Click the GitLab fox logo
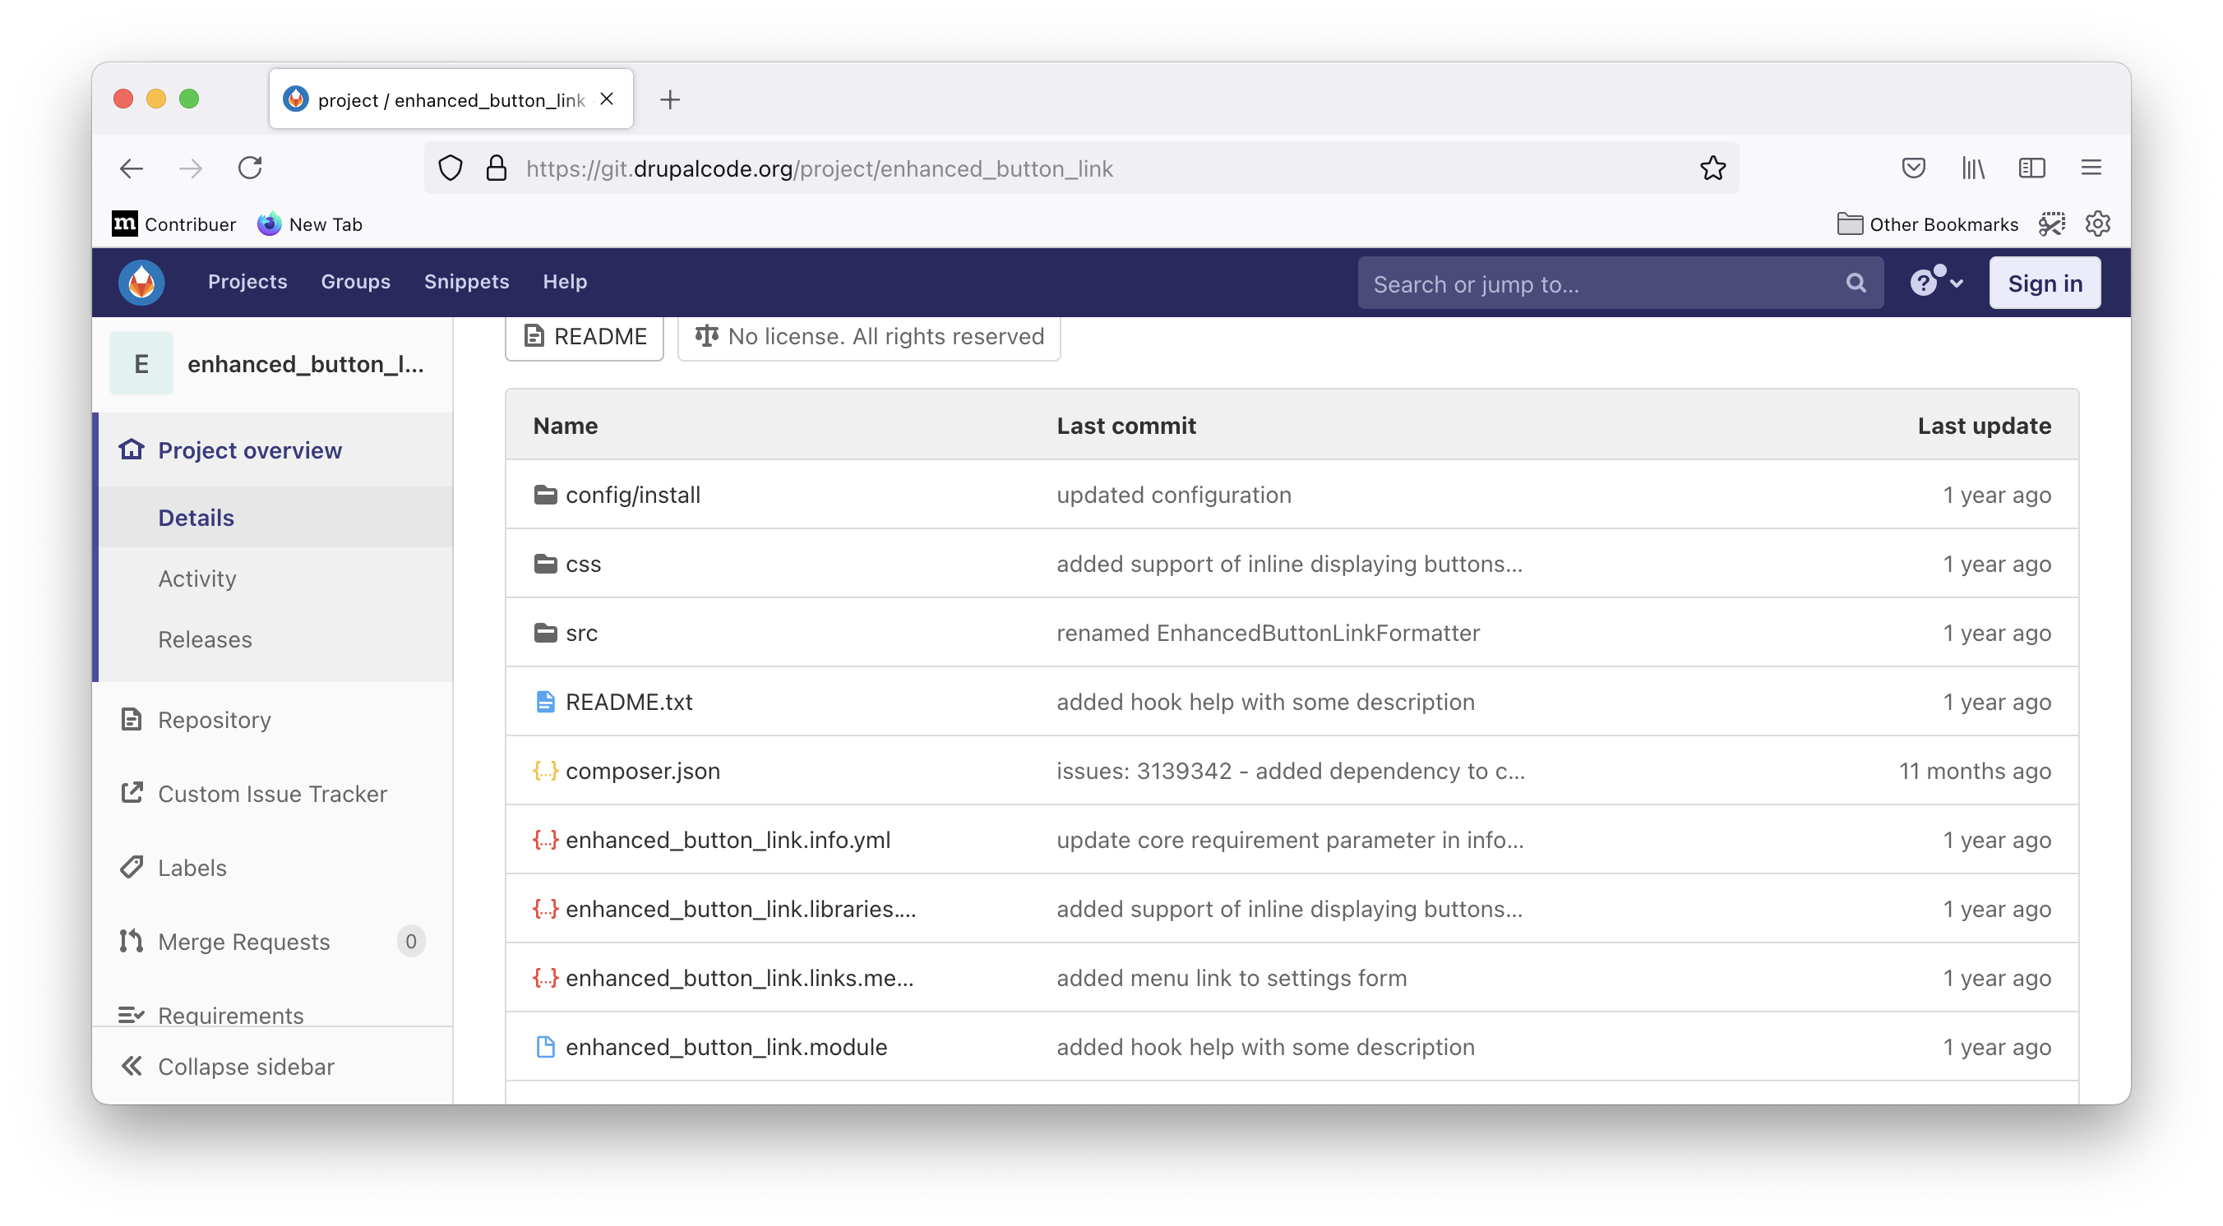 [140, 282]
